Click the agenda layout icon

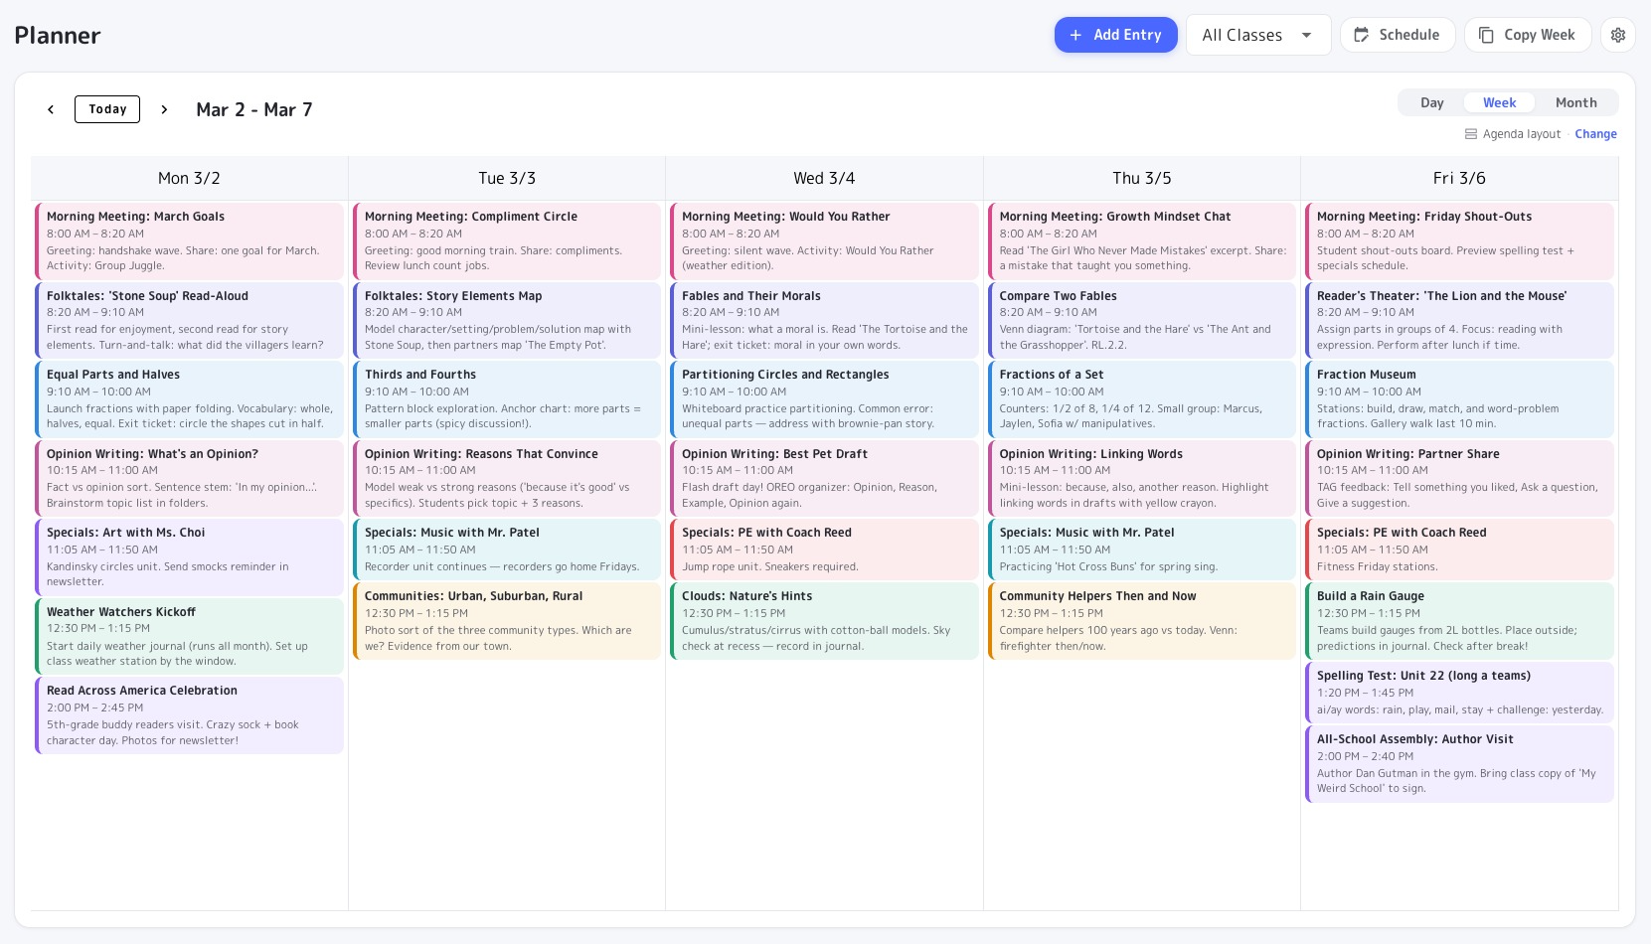pyautogui.click(x=1470, y=134)
